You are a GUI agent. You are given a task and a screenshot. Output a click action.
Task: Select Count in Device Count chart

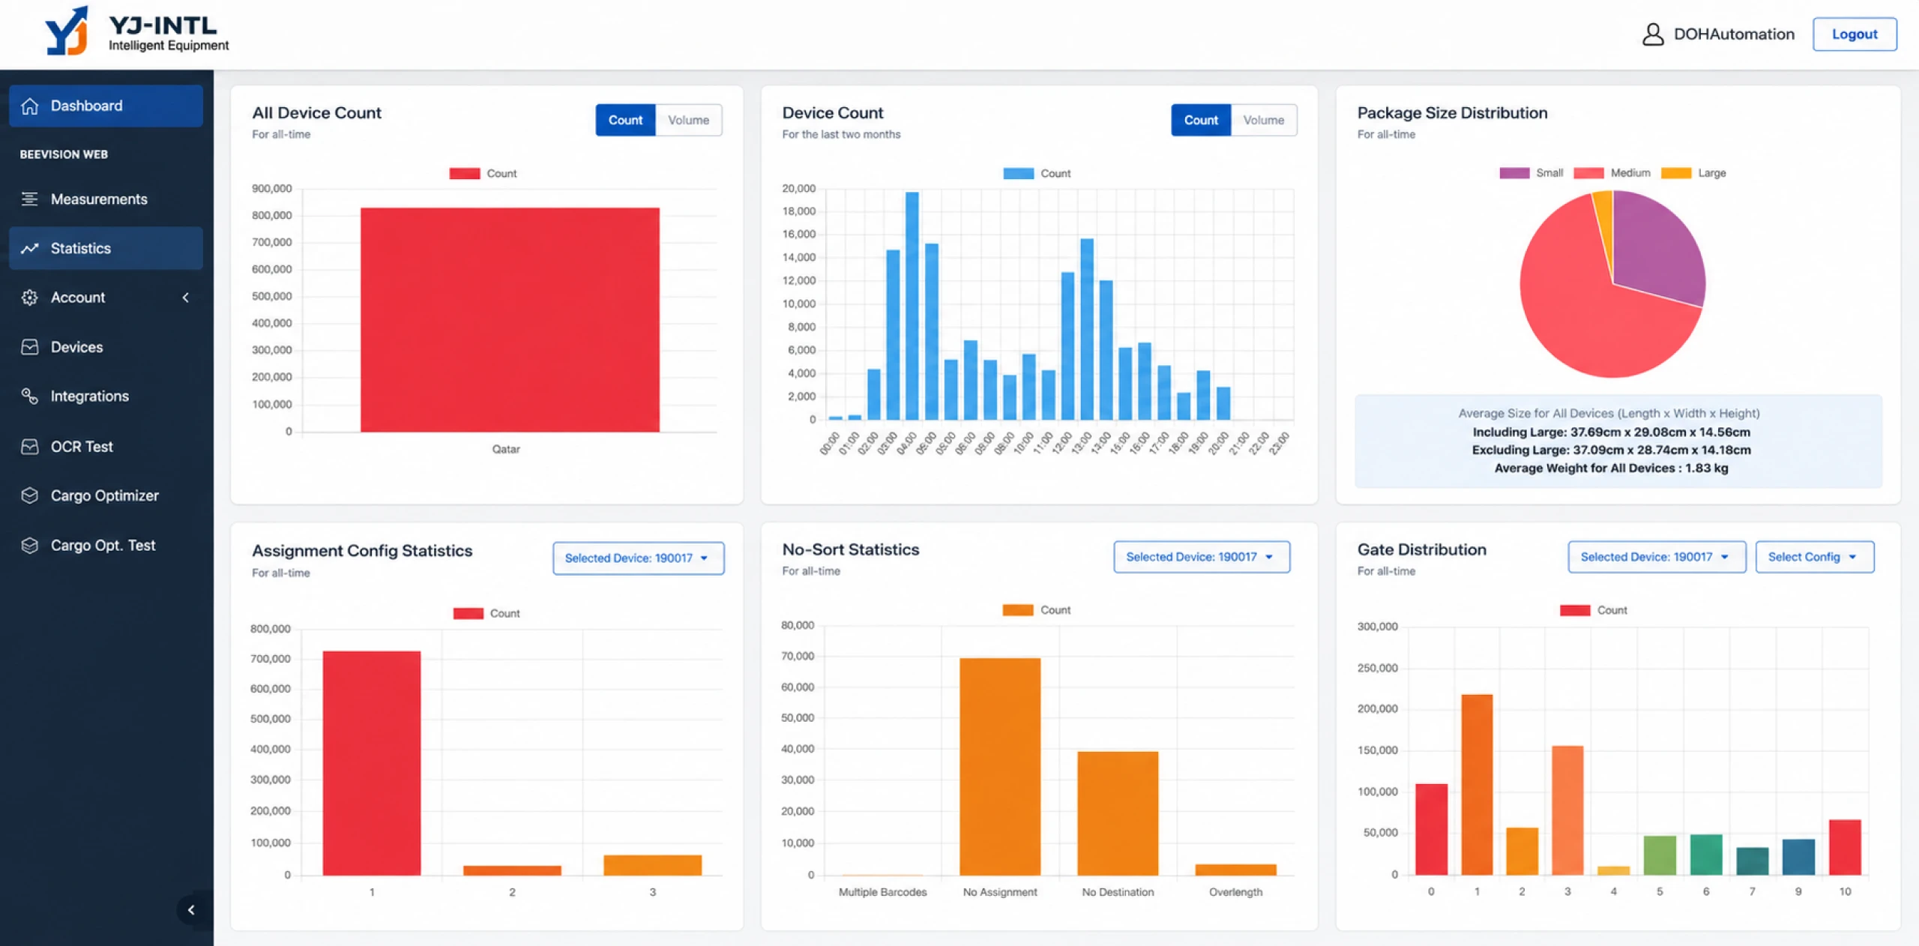1201,120
